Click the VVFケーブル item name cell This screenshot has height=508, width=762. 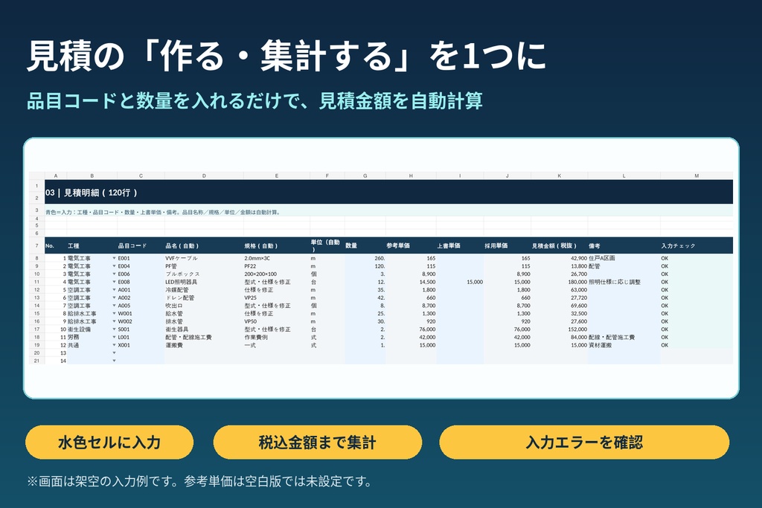click(x=204, y=258)
